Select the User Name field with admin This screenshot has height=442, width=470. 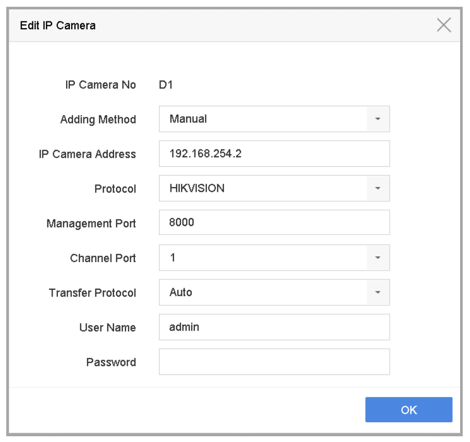[274, 327]
